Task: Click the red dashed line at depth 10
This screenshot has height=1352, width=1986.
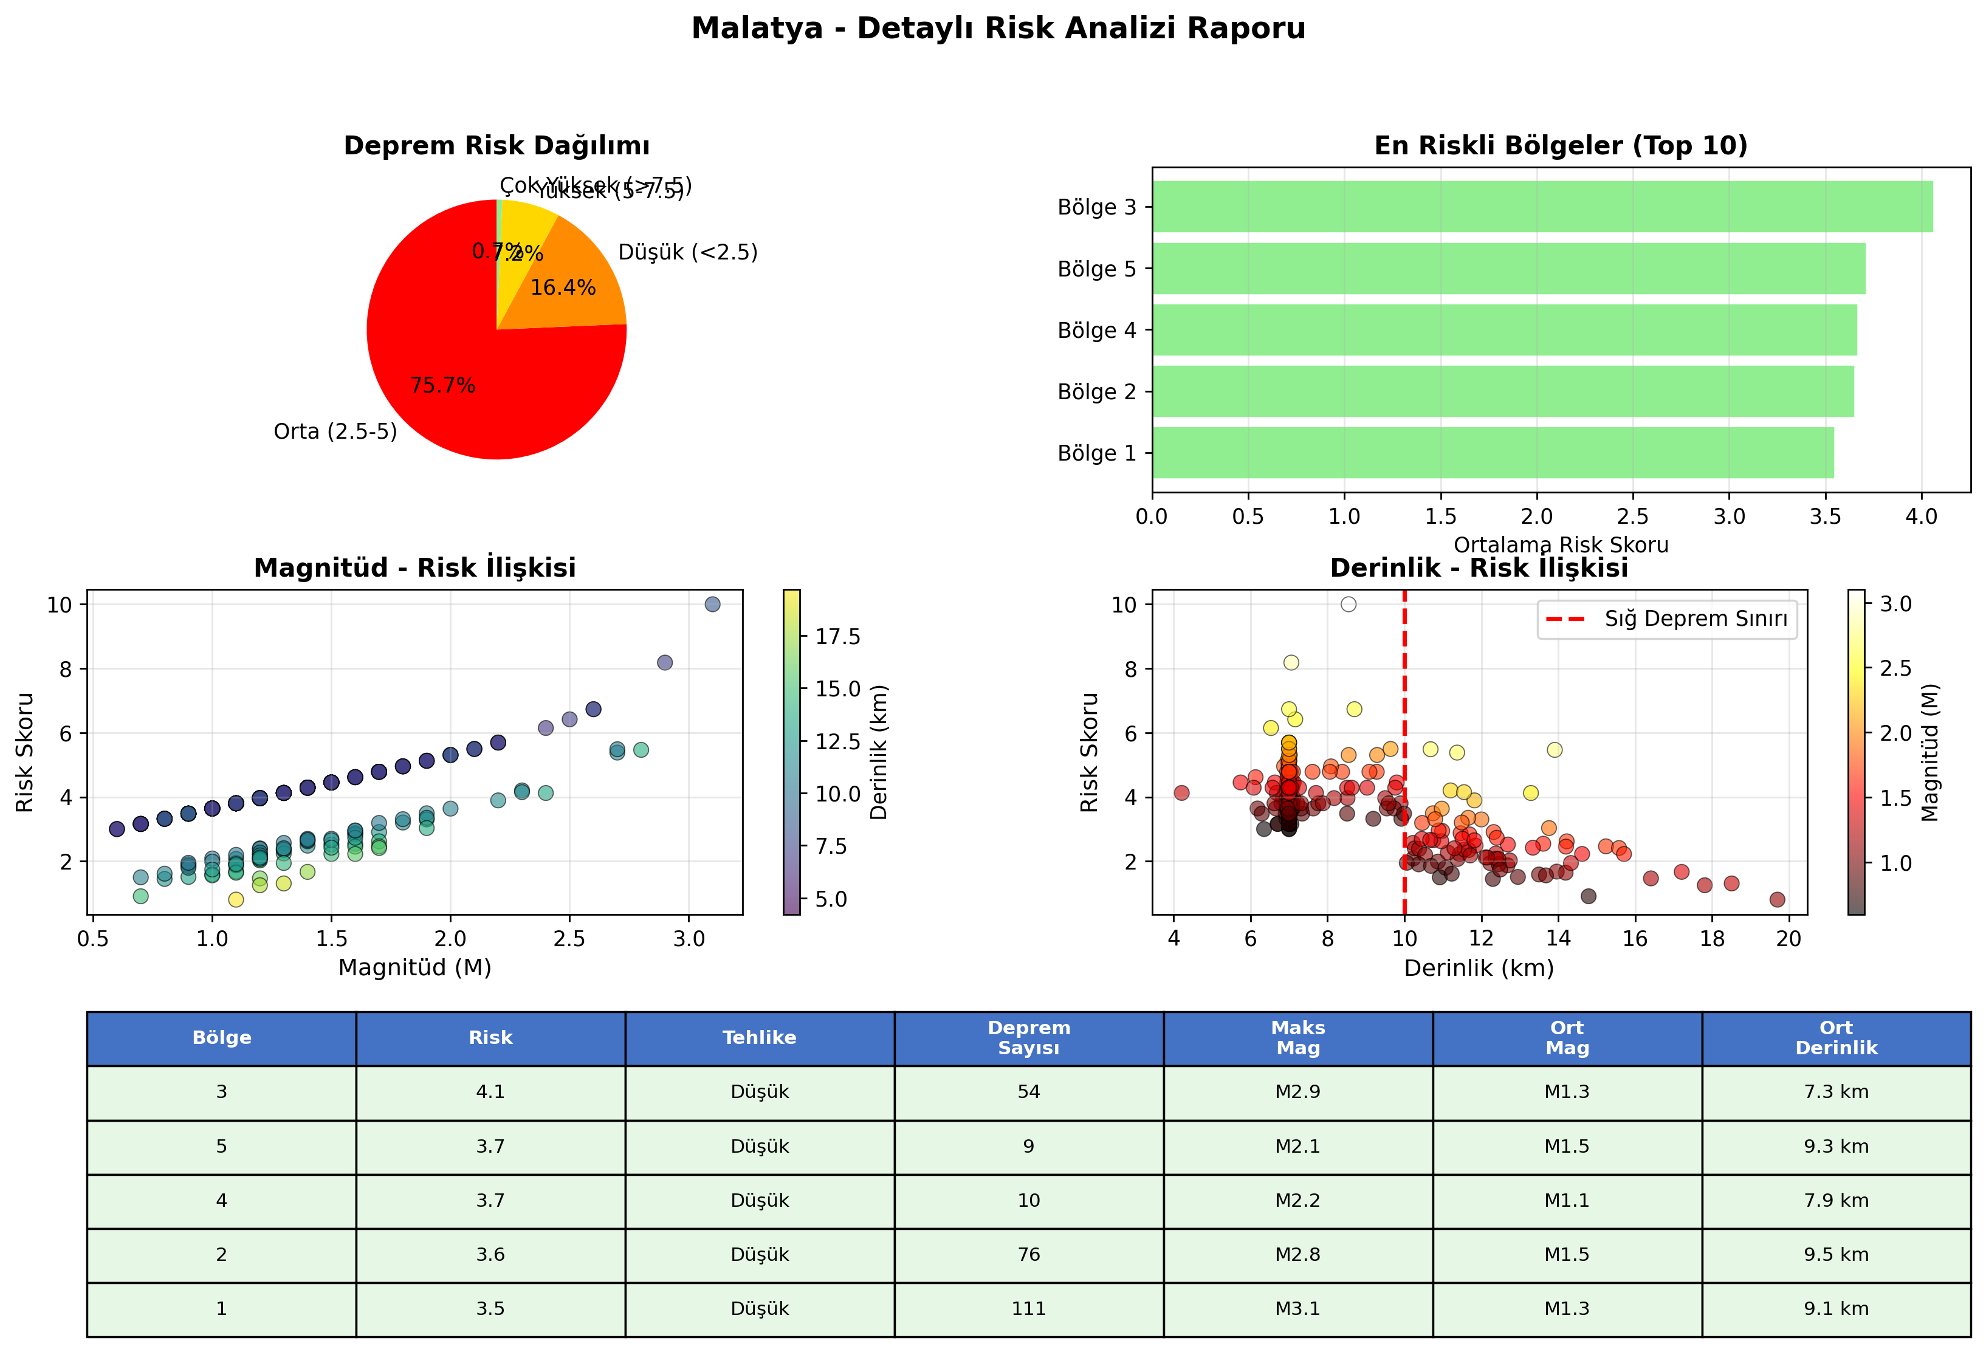Action: tap(1405, 752)
